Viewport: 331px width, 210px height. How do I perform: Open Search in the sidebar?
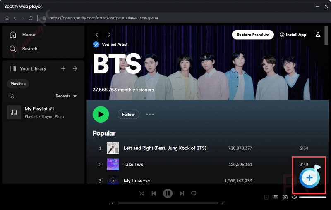(24, 49)
